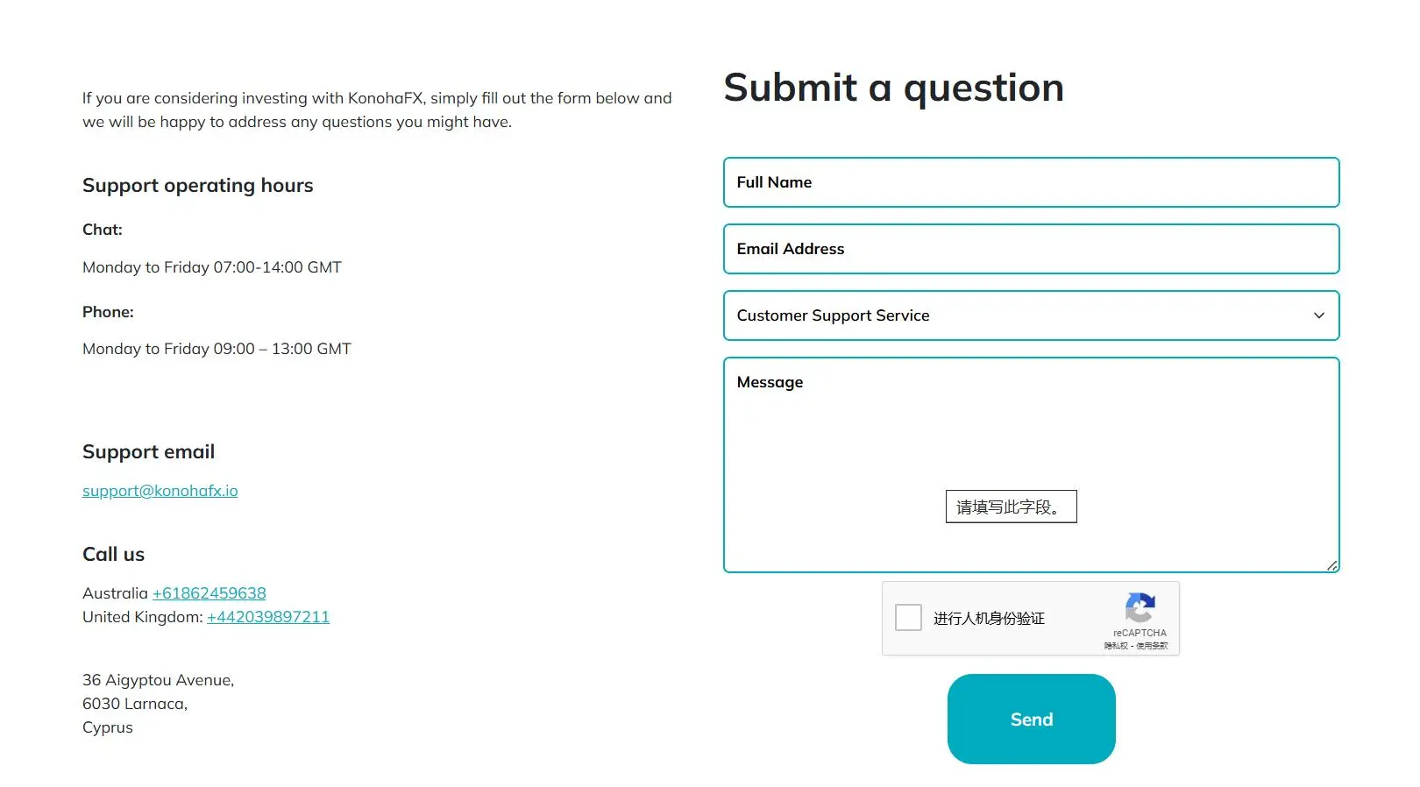Open the support@konohafx.io email link
Viewport: 1420px width, 787px height.
pos(160,491)
